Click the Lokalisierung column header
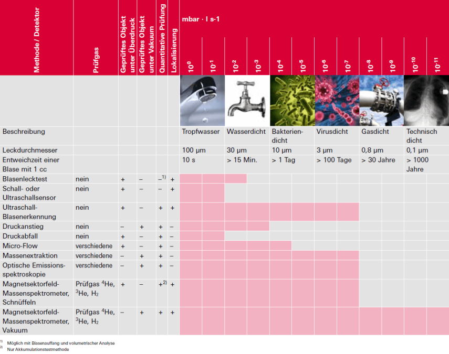 173,50
